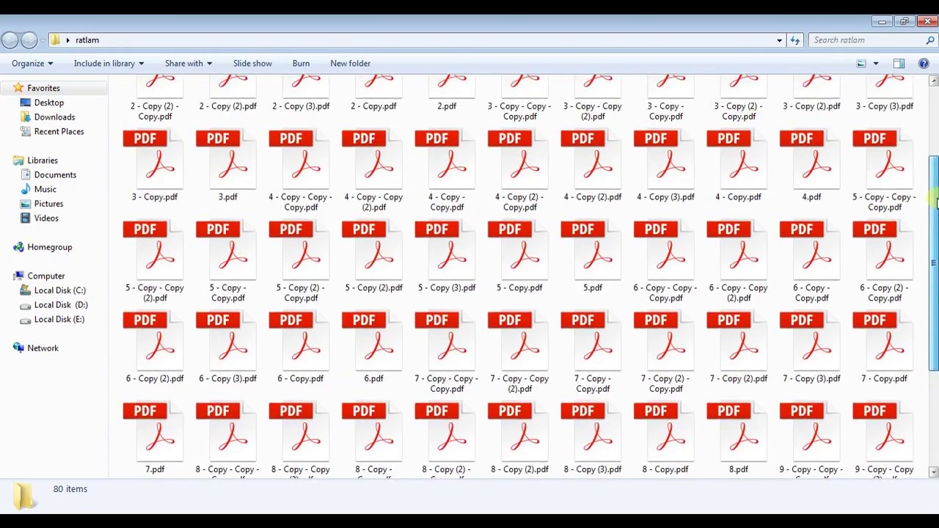Start Slide show from toolbar
939x528 pixels.
[x=252, y=64]
